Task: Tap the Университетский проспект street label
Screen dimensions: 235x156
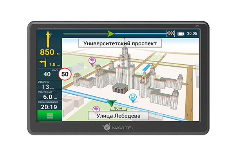Action: point(120,43)
